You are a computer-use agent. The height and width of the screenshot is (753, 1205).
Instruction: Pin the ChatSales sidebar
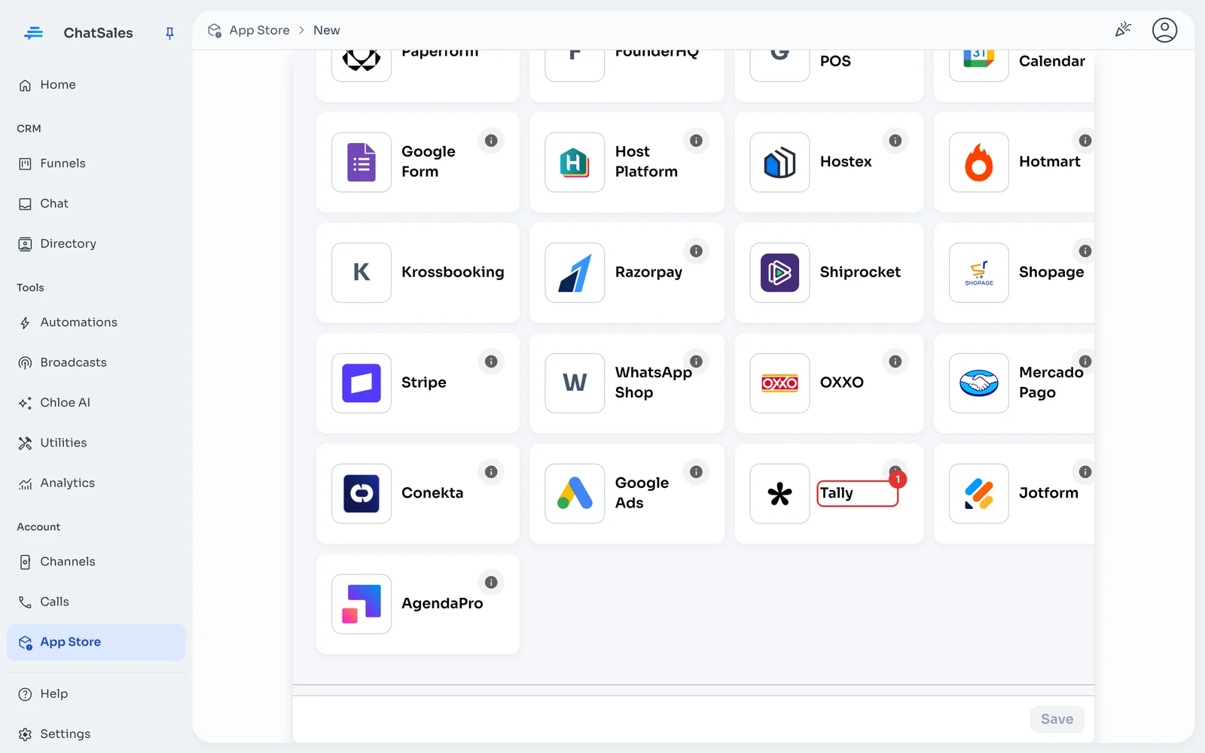(169, 33)
